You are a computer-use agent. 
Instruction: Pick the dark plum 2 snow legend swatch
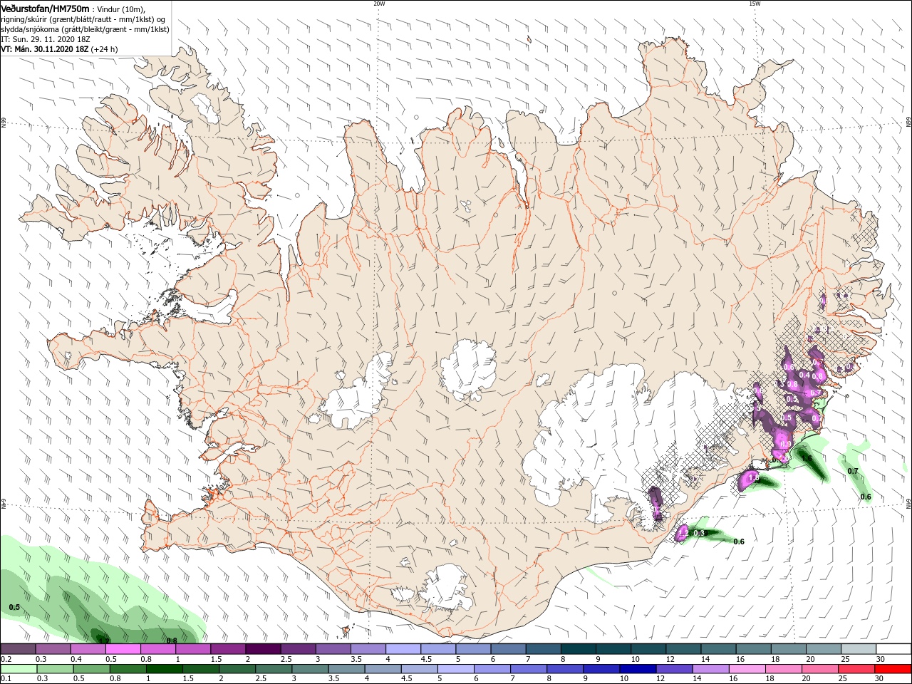click(x=262, y=649)
